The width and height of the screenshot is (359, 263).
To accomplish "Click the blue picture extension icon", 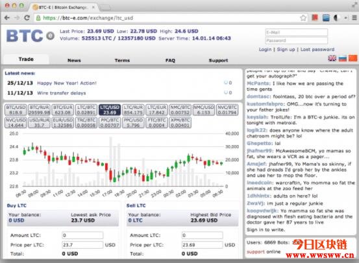I will pyautogui.click(x=326, y=18).
